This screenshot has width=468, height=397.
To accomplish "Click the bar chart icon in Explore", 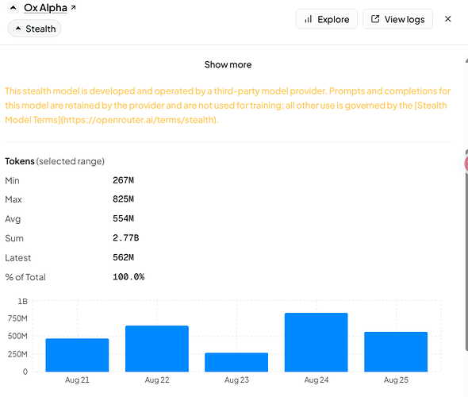I will pyautogui.click(x=308, y=19).
